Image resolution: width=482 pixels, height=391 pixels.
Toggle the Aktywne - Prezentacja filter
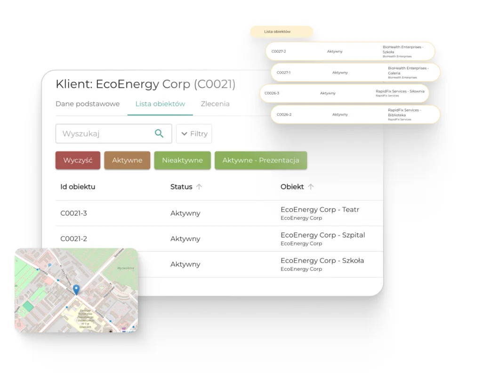(x=260, y=160)
